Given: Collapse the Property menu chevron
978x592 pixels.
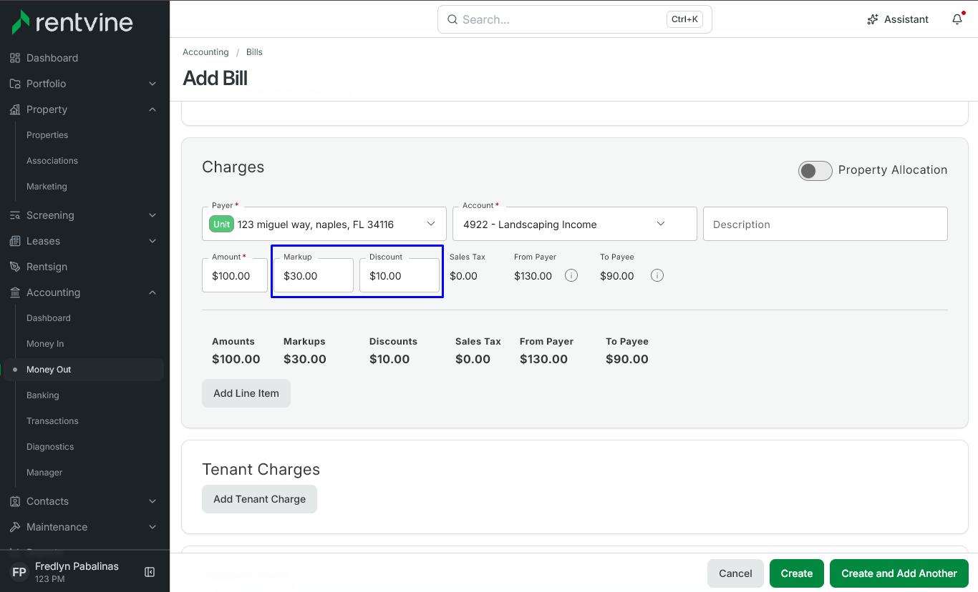Looking at the screenshot, I should pyautogui.click(x=152, y=109).
